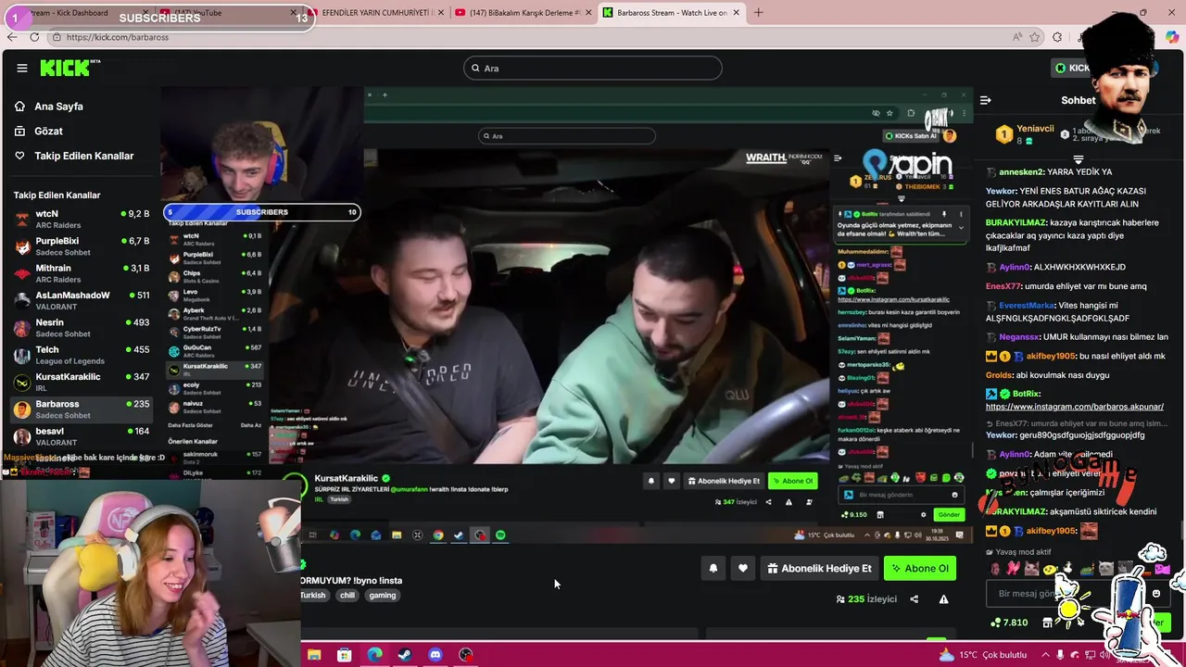Open besavl channel in sidebar
This screenshot has width=1186, height=667.
[82, 435]
